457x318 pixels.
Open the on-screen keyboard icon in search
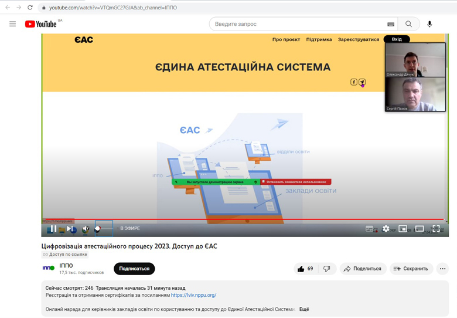pyautogui.click(x=391, y=24)
